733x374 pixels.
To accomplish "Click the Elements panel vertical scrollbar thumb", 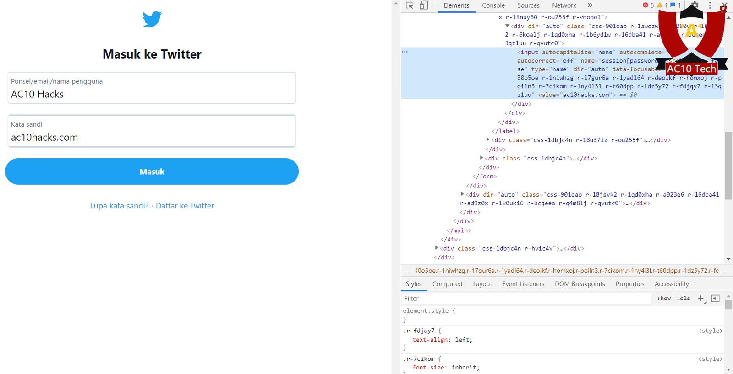I will tap(728, 166).
